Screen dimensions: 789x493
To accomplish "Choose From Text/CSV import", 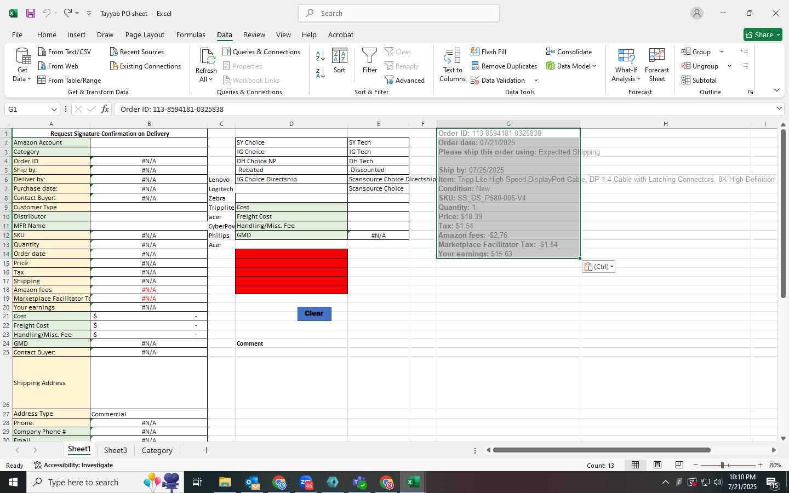I will click(65, 51).
